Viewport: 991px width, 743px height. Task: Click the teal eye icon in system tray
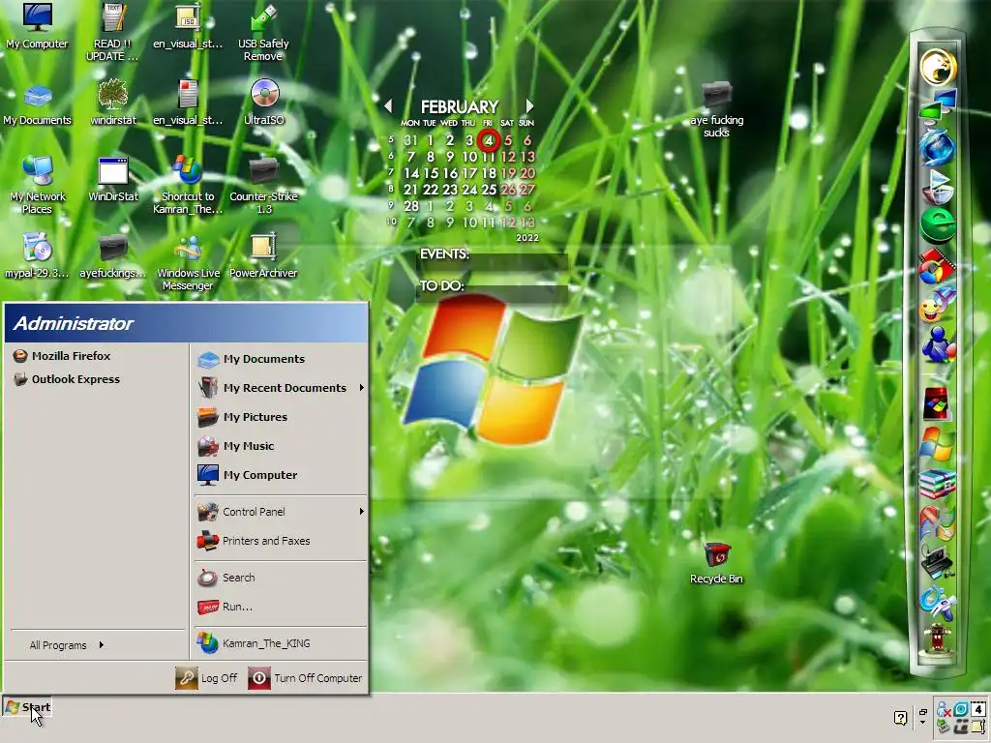click(961, 709)
